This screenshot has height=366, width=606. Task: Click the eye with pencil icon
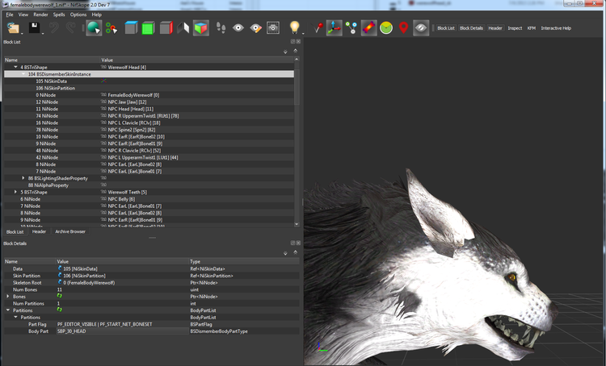tap(255, 27)
